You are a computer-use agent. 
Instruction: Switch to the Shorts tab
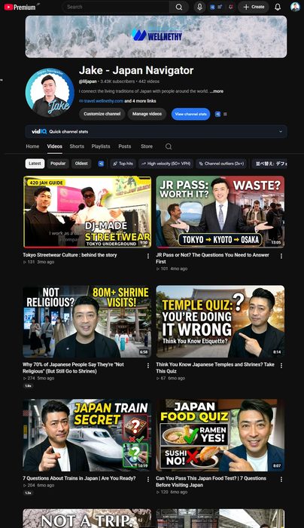click(x=77, y=146)
